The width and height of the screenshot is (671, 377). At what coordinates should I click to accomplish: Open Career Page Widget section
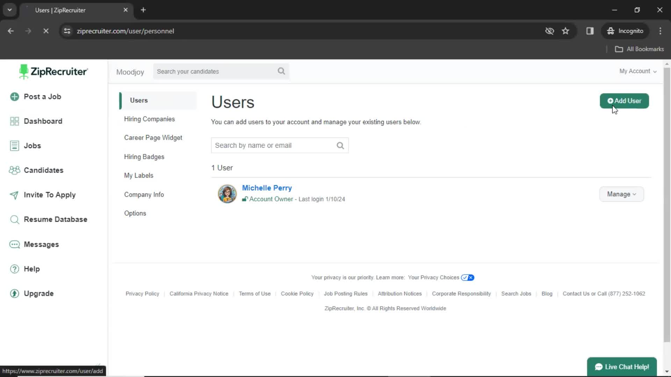coord(153,138)
